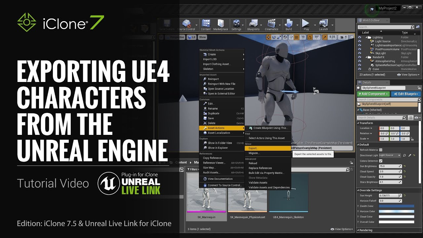Click the World Outliner add folder icon
Image resolution: width=423 pixels, height=238 pixels.
pos(418,27)
